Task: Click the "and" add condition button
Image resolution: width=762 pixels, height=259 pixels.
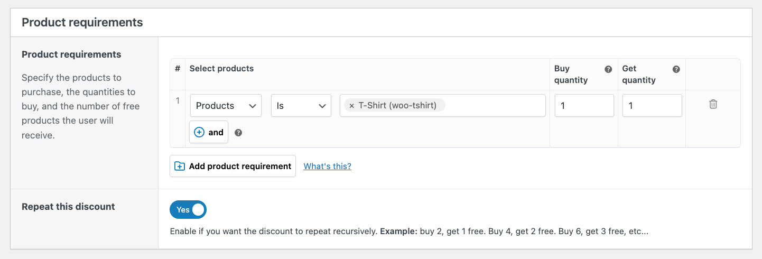Action: pyautogui.click(x=209, y=132)
